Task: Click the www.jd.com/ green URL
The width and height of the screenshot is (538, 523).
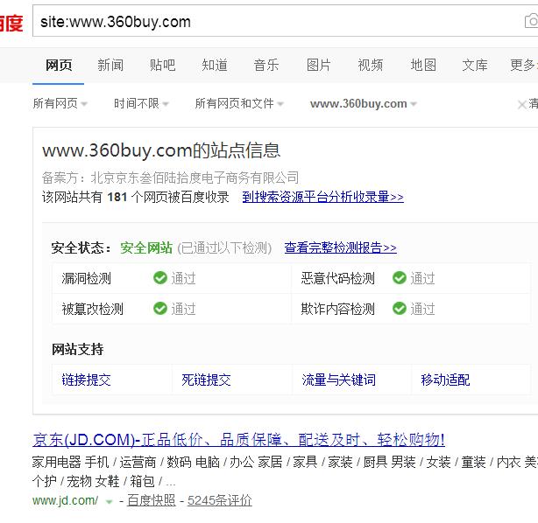Action: (x=65, y=500)
